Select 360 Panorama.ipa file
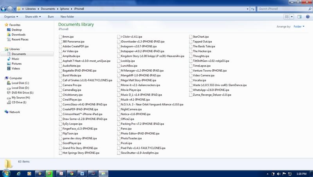The width and height of the screenshot is (313, 177). coord(73,42)
